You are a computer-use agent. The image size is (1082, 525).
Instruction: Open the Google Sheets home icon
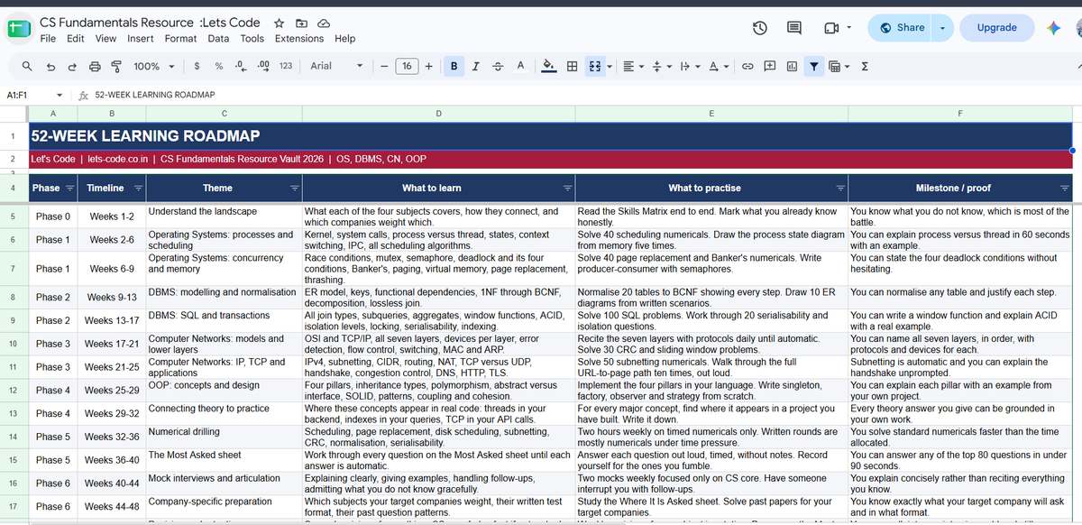click(x=19, y=30)
